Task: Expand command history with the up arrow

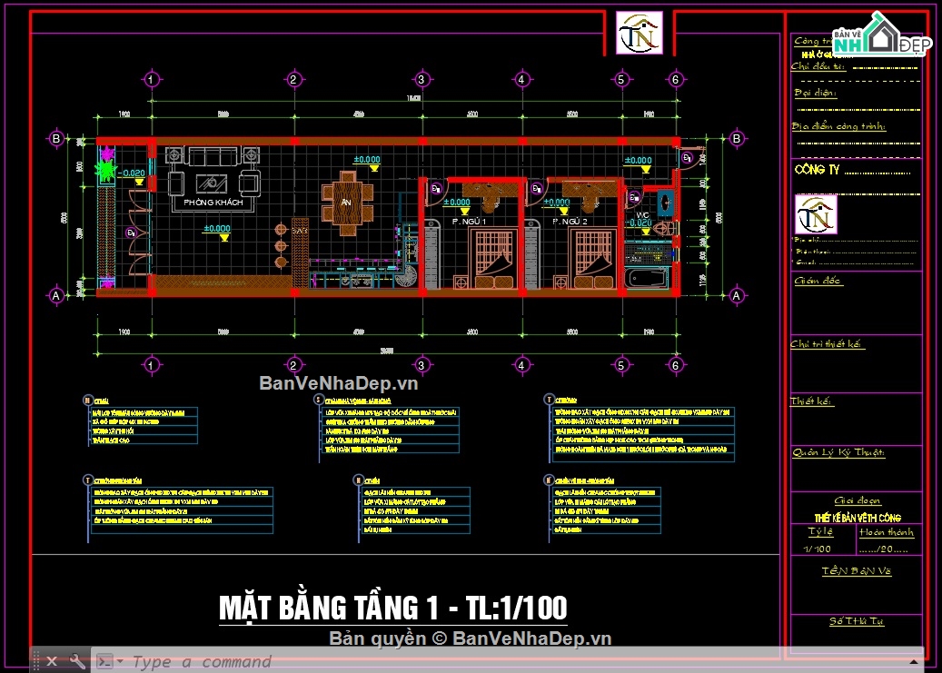Action: pos(915,662)
